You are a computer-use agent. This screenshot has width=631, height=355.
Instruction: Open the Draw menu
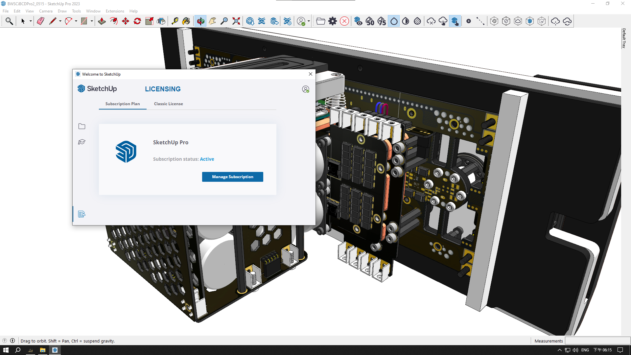[62, 11]
